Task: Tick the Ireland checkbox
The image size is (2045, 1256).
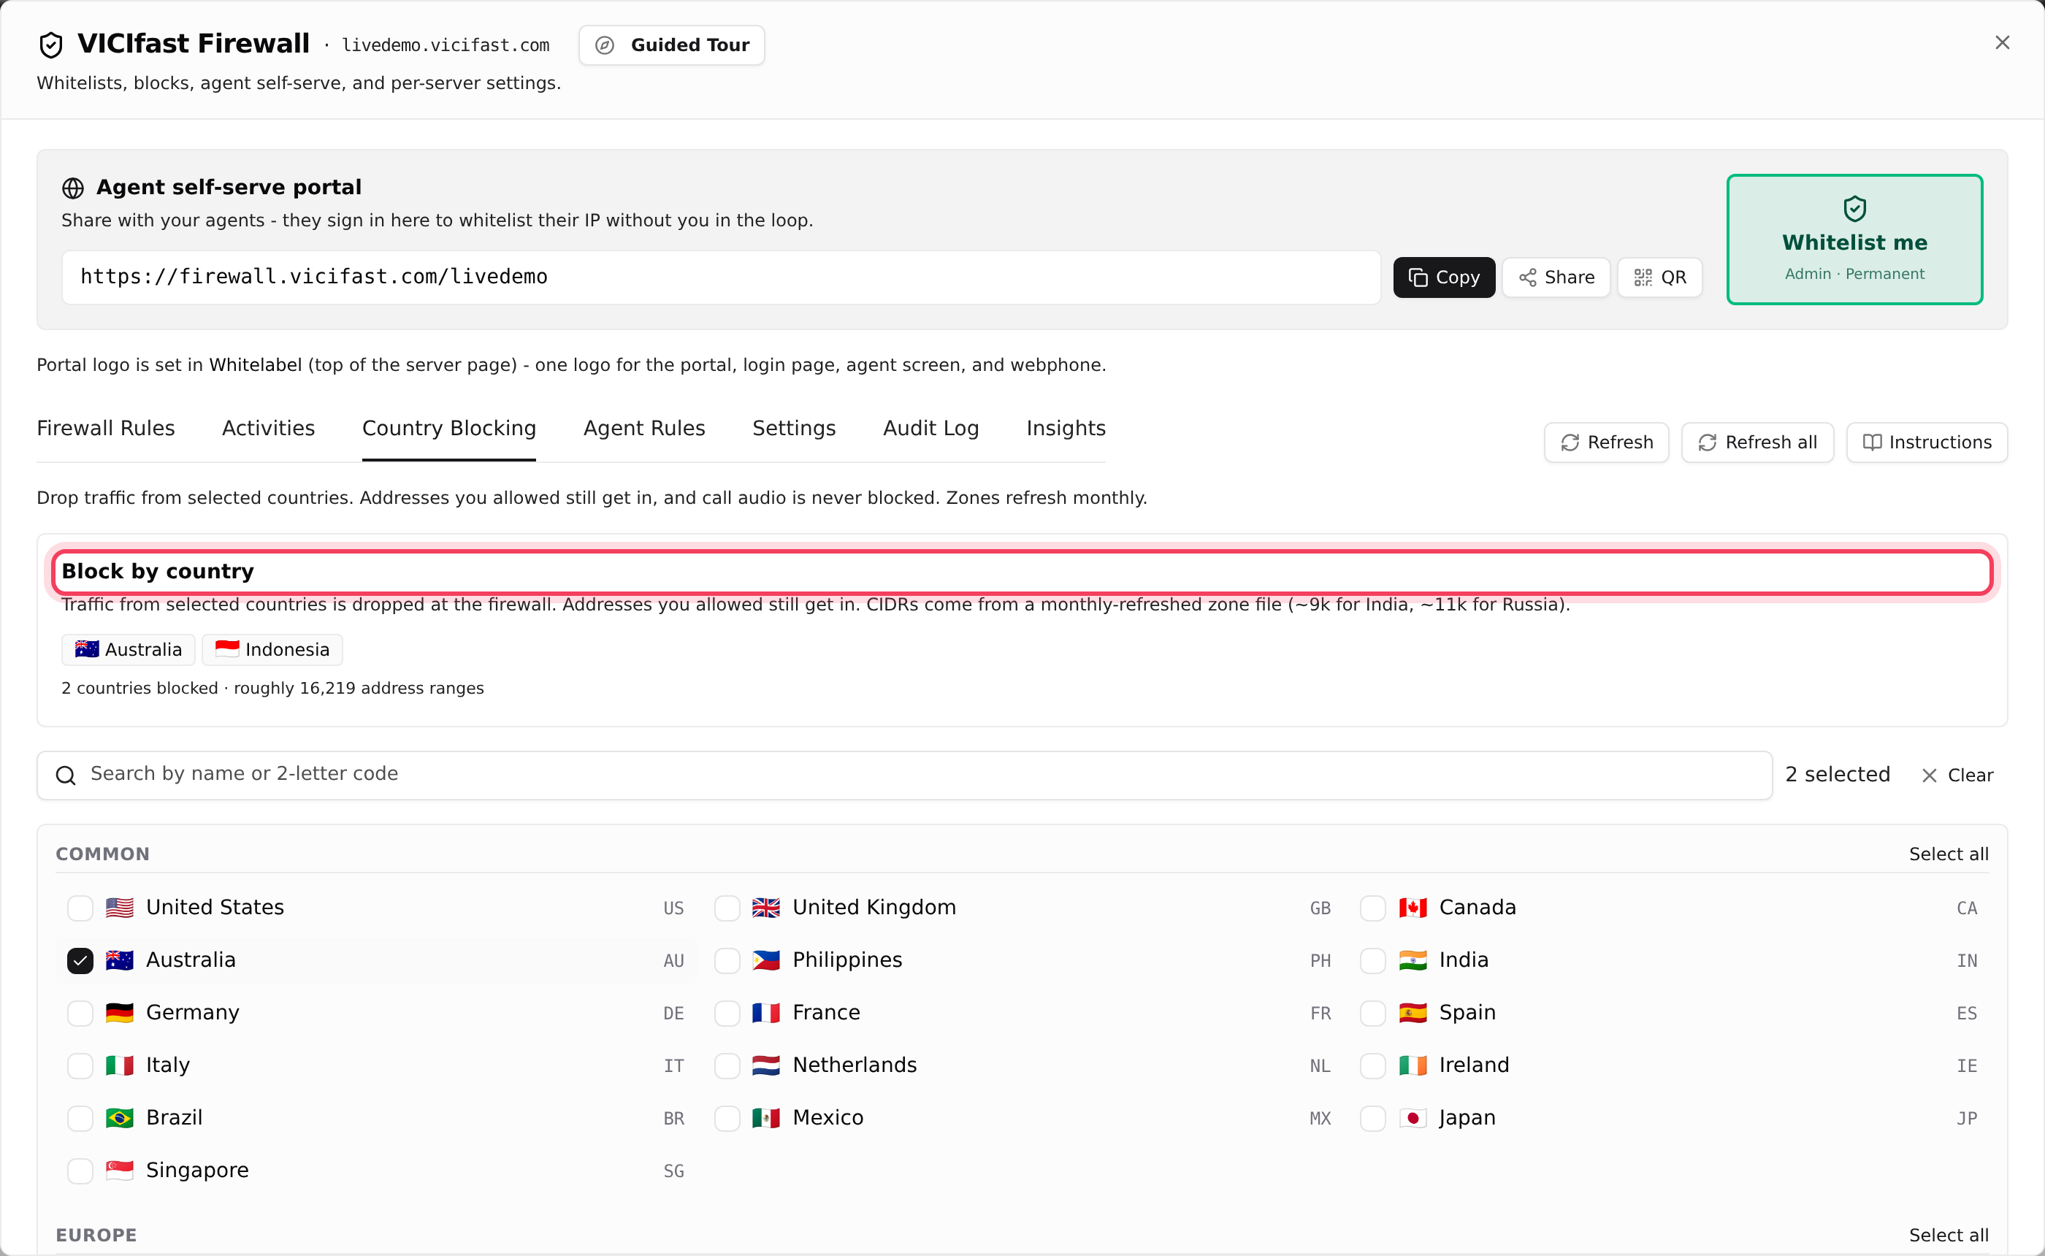Action: (x=1372, y=1065)
